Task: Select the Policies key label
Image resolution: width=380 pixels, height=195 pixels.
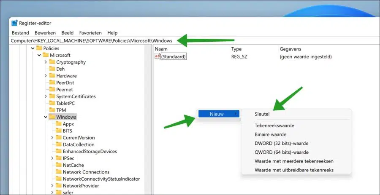Action: pyautogui.click(x=51, y=48)
